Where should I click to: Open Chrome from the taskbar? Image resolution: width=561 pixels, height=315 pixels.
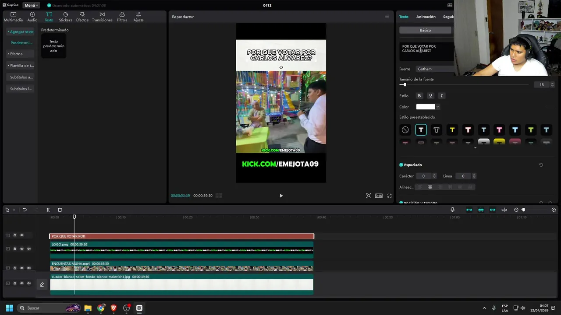pyautogui.click(x=101, y=308)
